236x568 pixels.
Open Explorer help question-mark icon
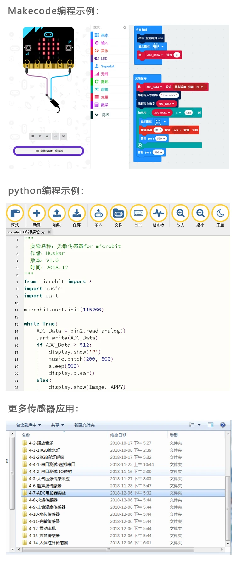coord(223,425)
